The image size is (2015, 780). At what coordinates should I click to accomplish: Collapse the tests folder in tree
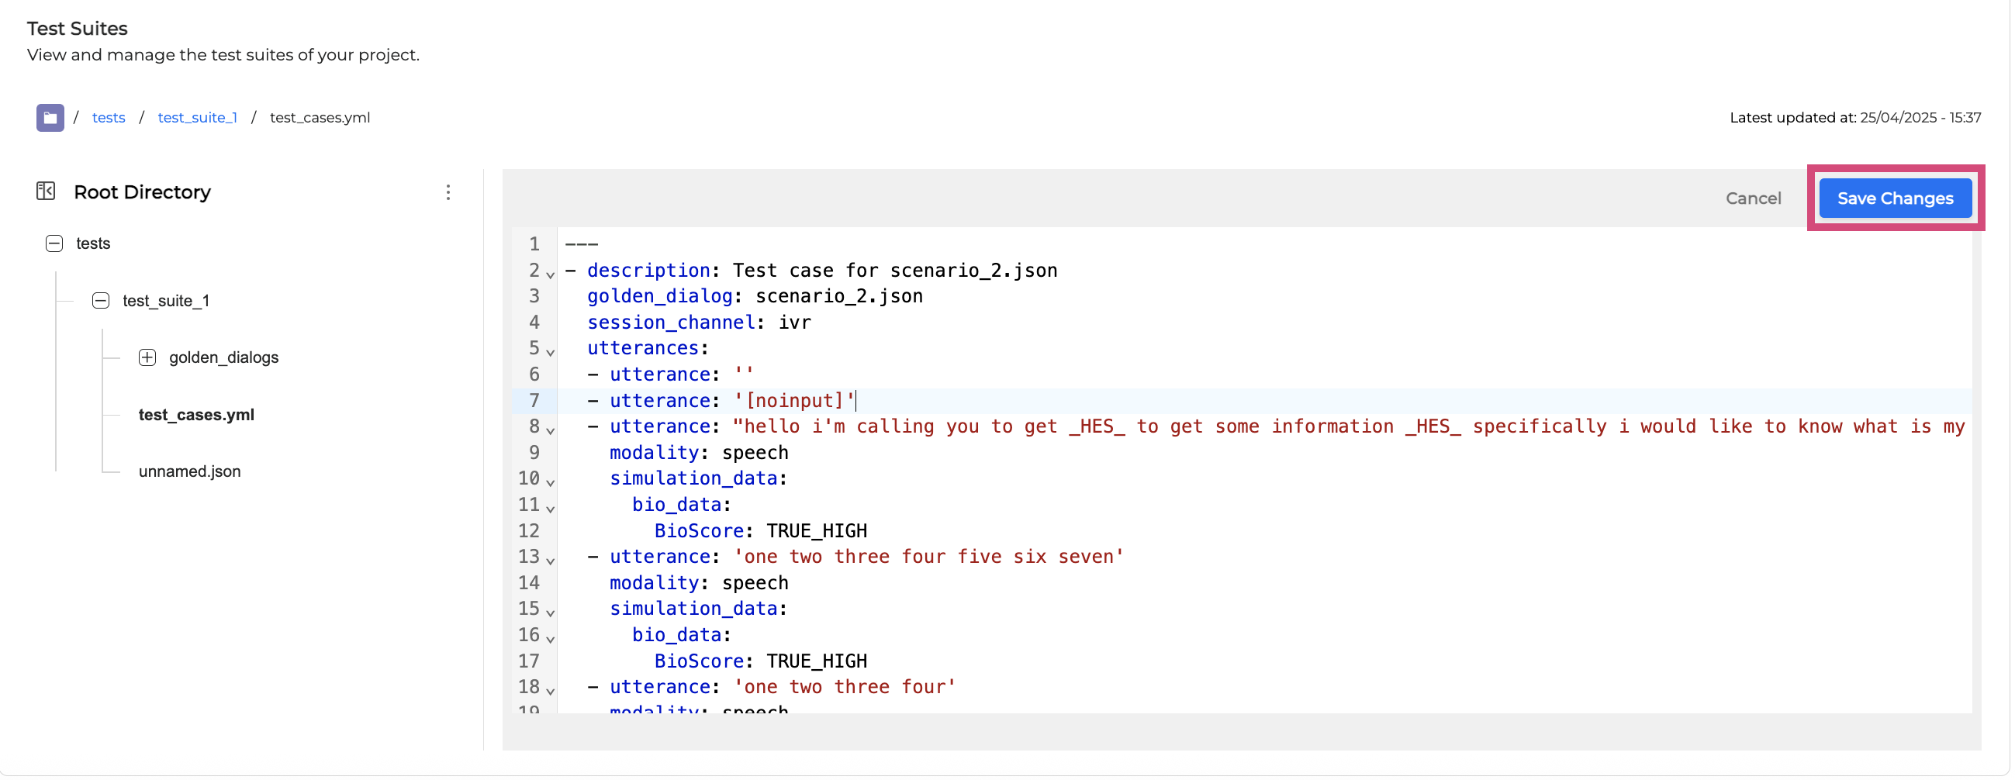point(54,243)
